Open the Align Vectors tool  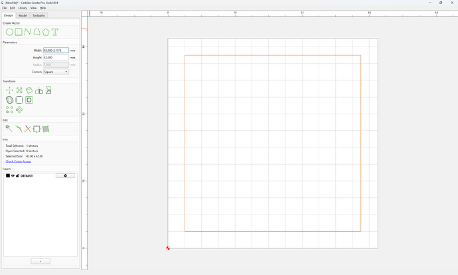pyautogui.click(x=29, y=100)
